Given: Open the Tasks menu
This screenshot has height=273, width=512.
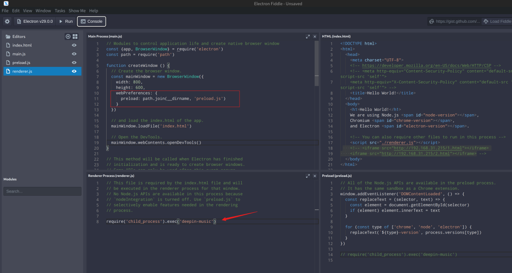Looking at the screenshot, I should click(x=60, y=10).
